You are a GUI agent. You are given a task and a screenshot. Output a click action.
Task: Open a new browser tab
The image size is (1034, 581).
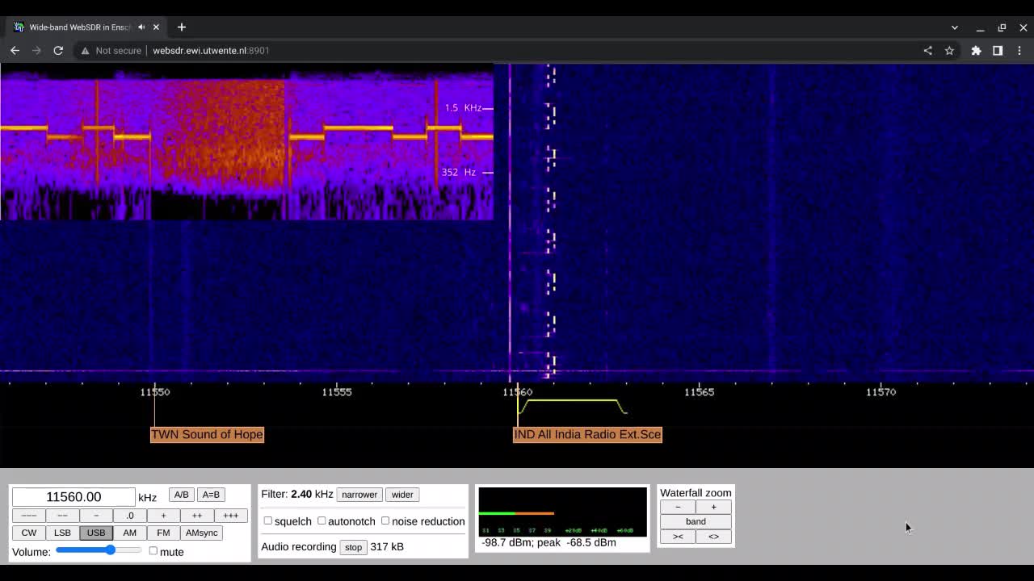(x=182, y=27)
